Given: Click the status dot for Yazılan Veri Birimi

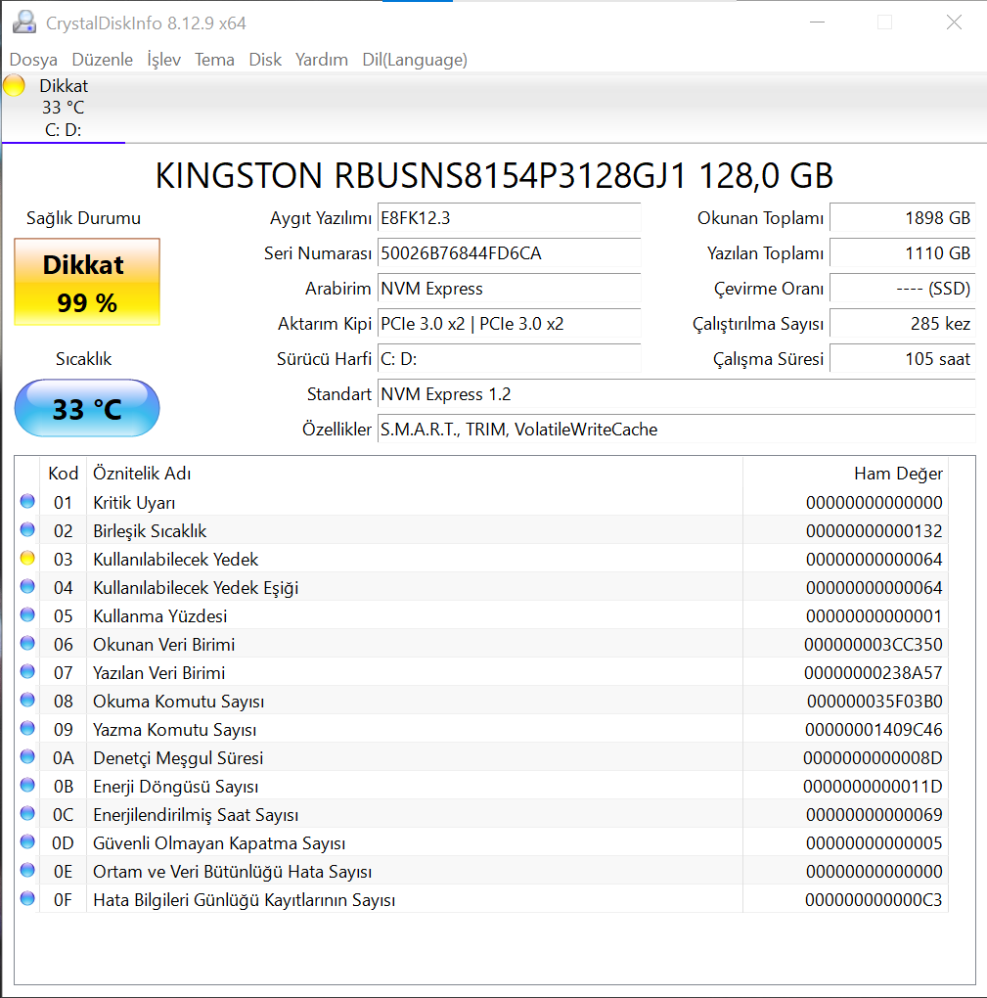Looking at the screenshot, I should coord(27,671).
